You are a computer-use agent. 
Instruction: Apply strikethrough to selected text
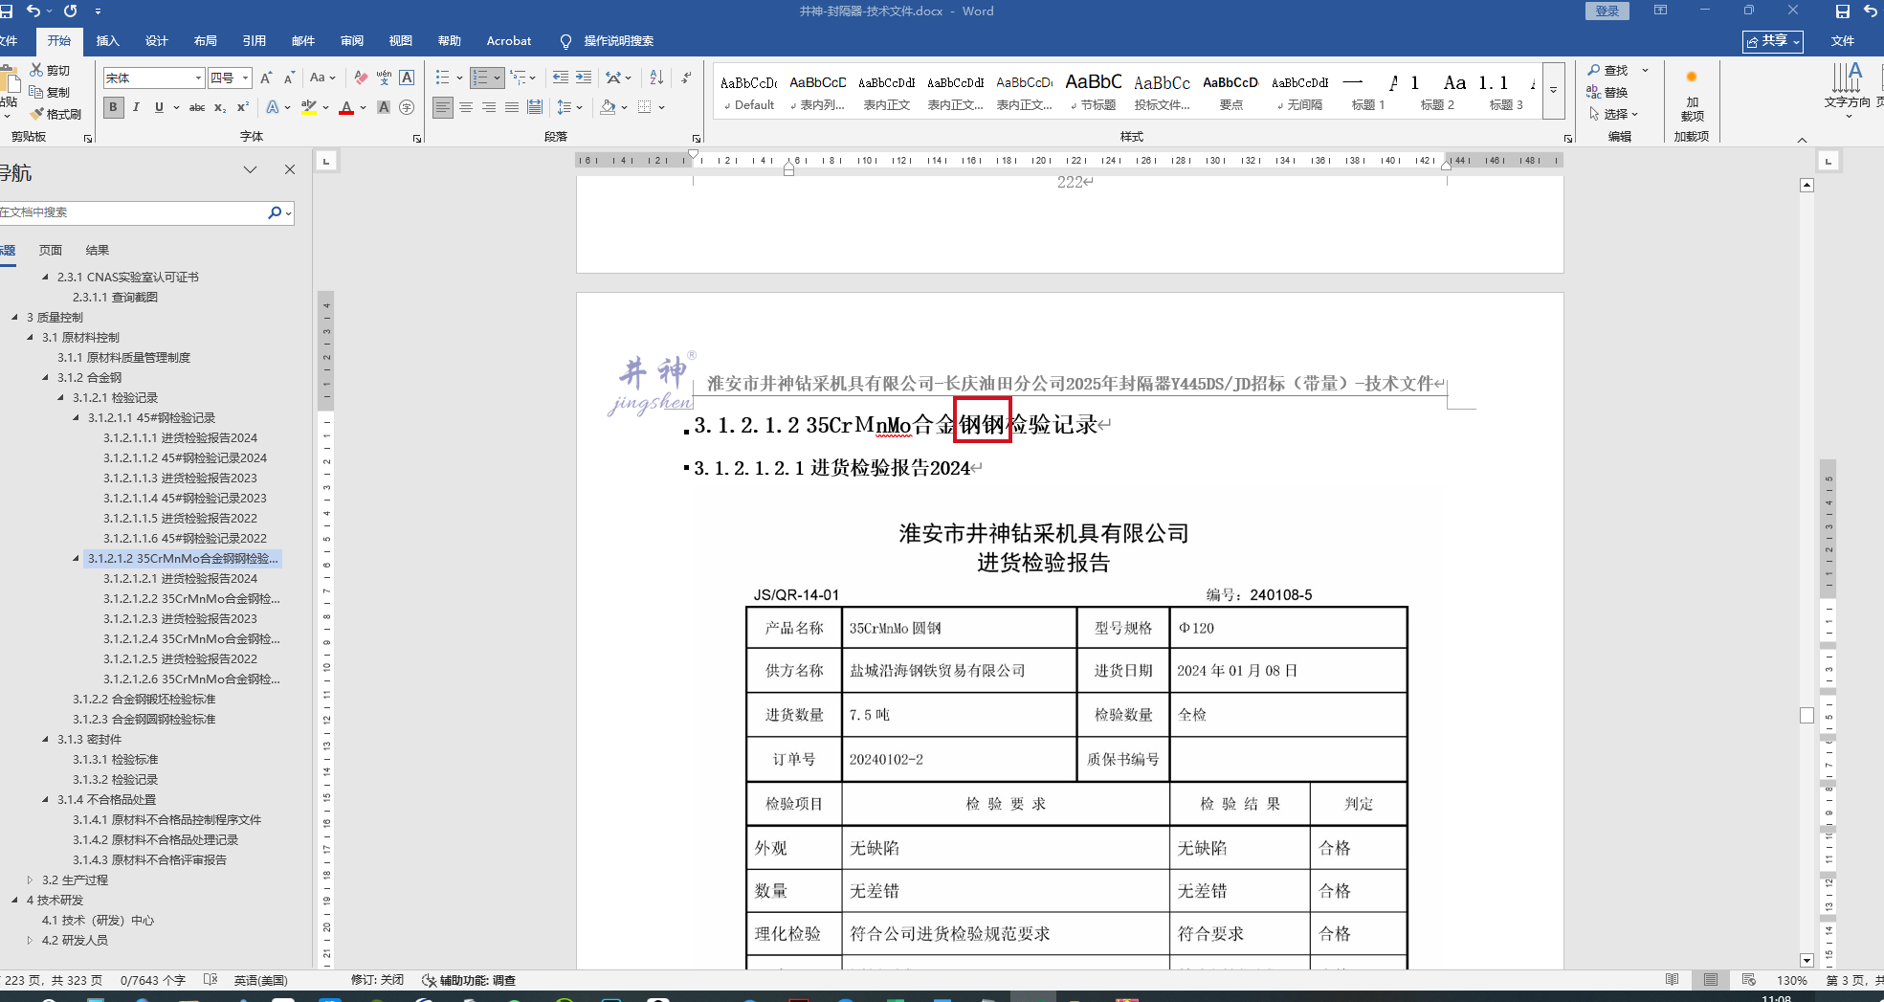[x=197, y=107]
